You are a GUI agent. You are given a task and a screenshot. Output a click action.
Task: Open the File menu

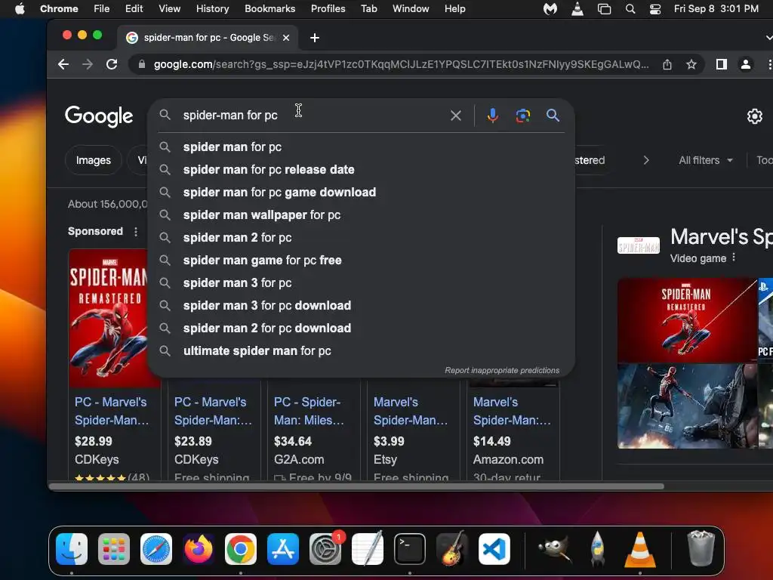[102, 9]
